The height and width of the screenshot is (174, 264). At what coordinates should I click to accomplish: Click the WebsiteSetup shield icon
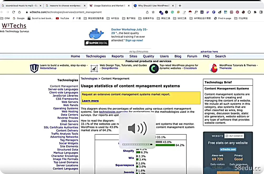[34, 68]
